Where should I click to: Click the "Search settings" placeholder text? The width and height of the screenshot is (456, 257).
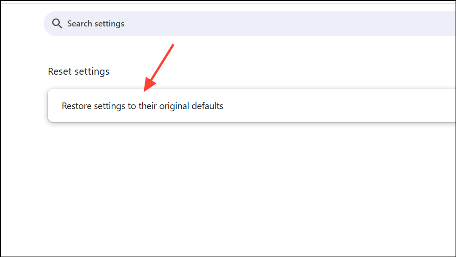[95, 24]
